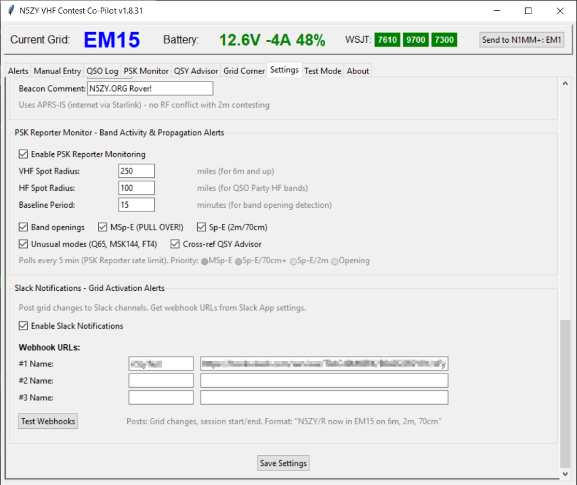Click the VHF Spot Radius field
Screen dimensions: 577x485
click(136, 171)
